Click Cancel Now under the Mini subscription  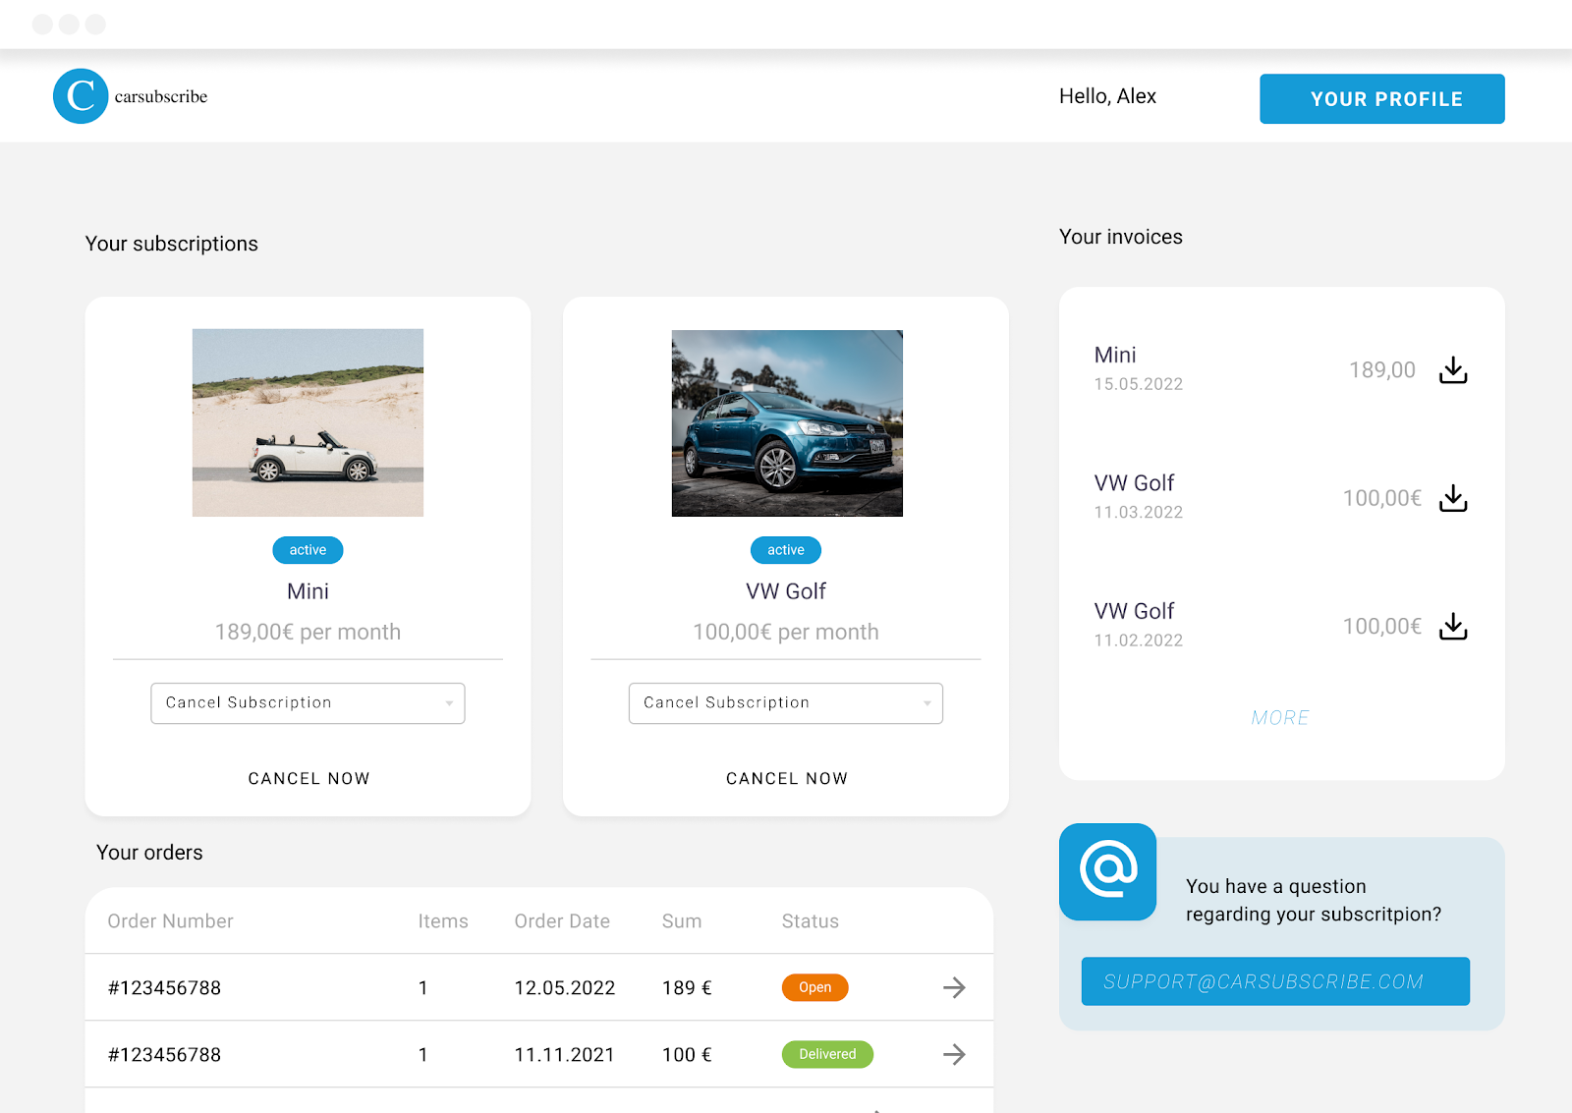(x=309, y=778)
